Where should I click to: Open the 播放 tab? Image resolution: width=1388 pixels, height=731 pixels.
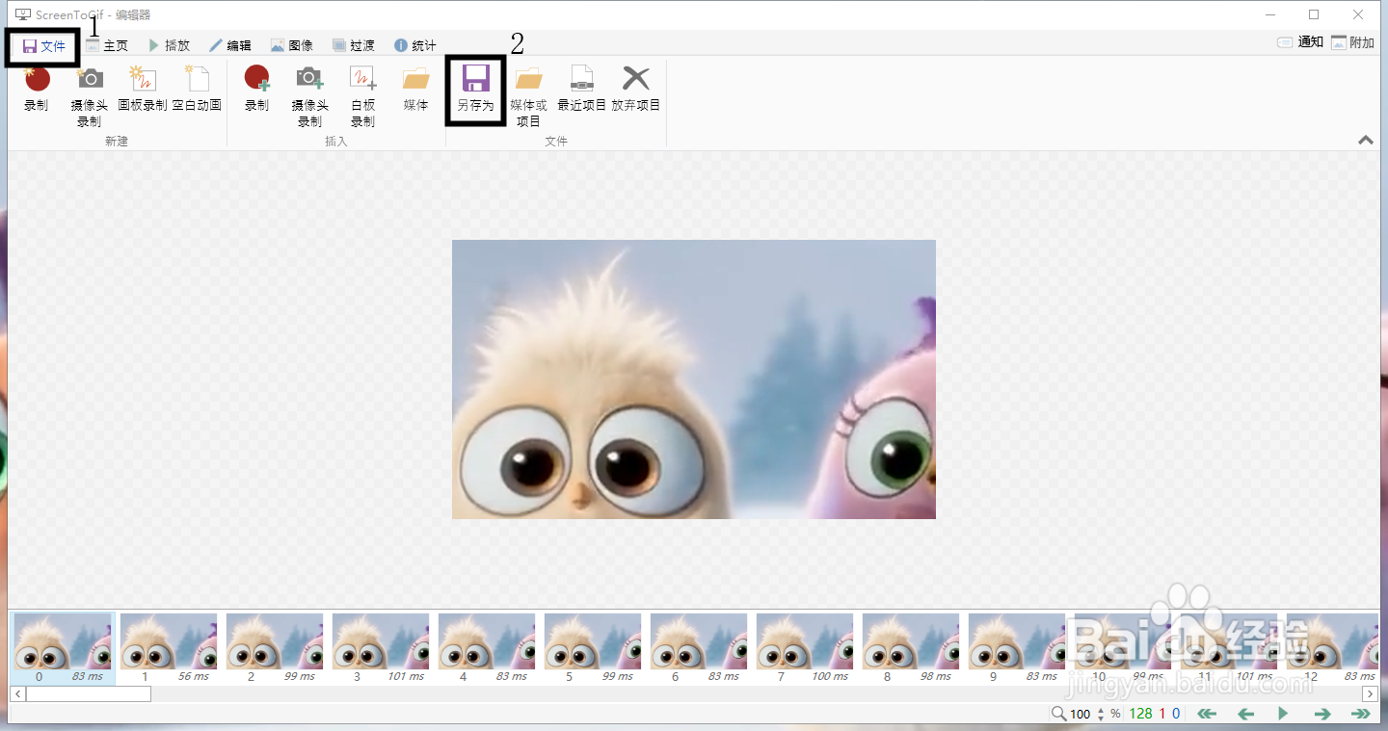click(x=169, y=45)
